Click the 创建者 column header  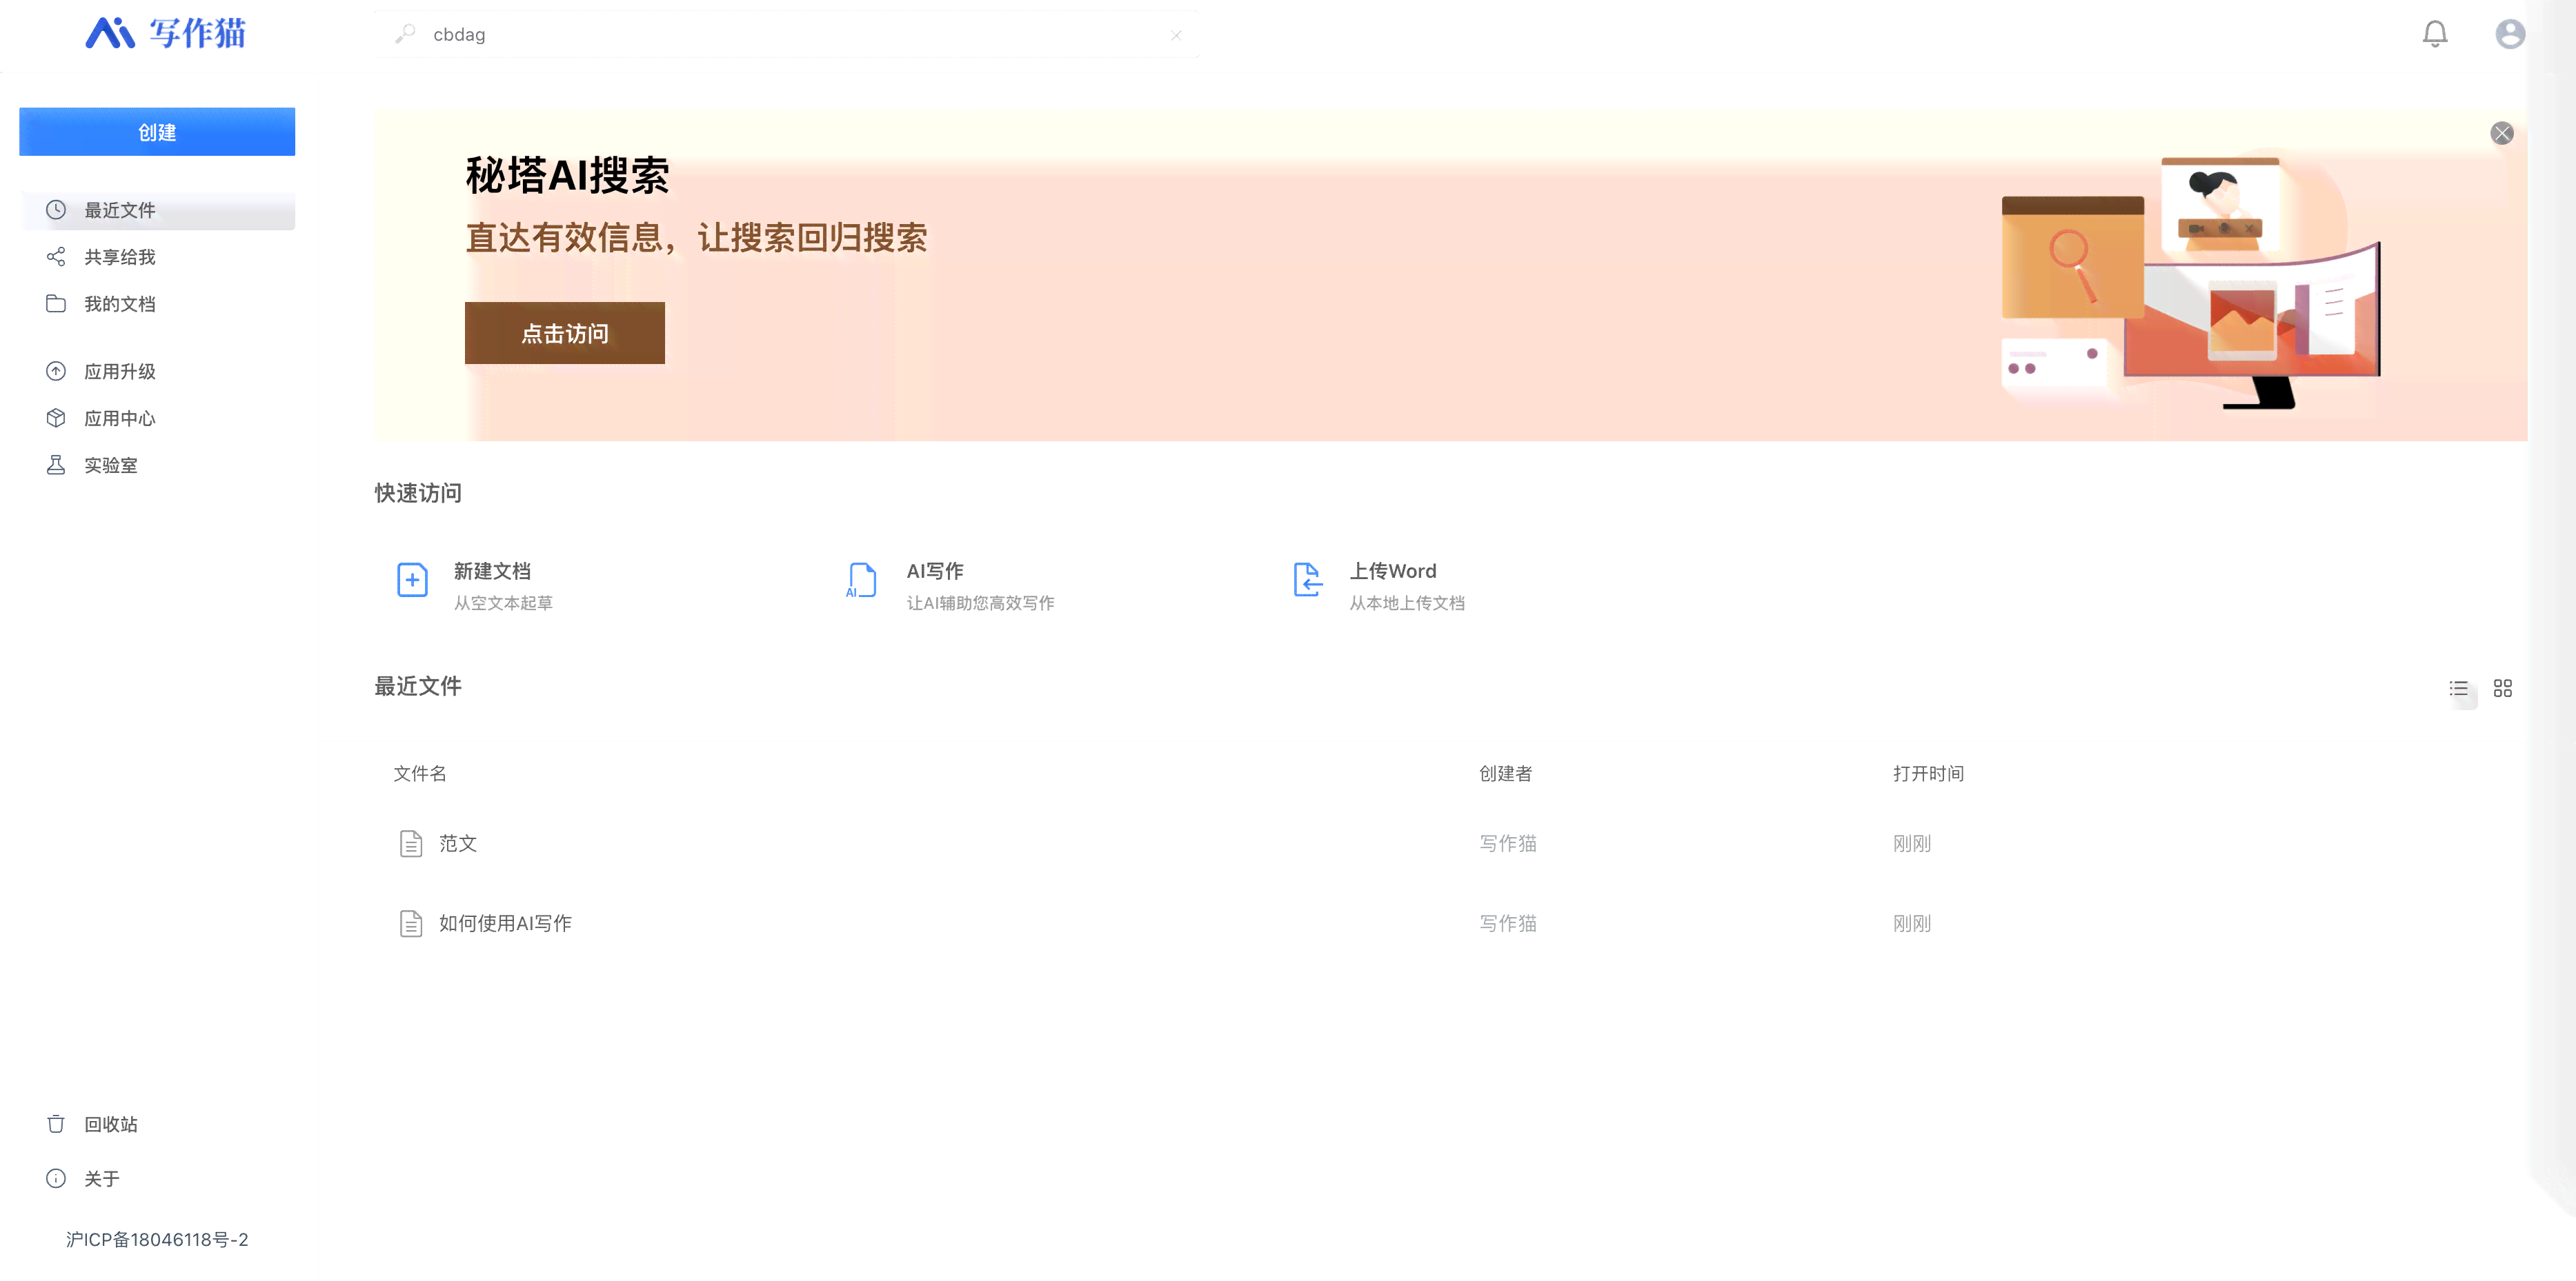1506,774
